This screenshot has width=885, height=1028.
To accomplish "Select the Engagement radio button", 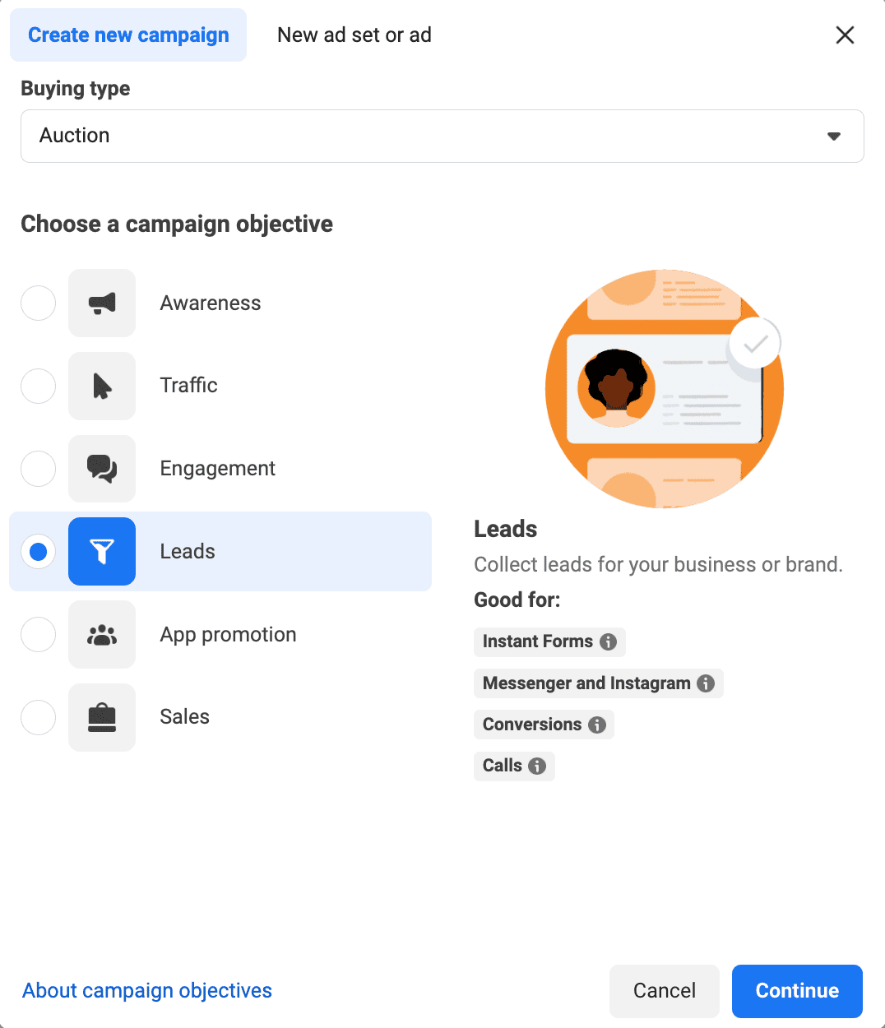I will tap(38, 469).
